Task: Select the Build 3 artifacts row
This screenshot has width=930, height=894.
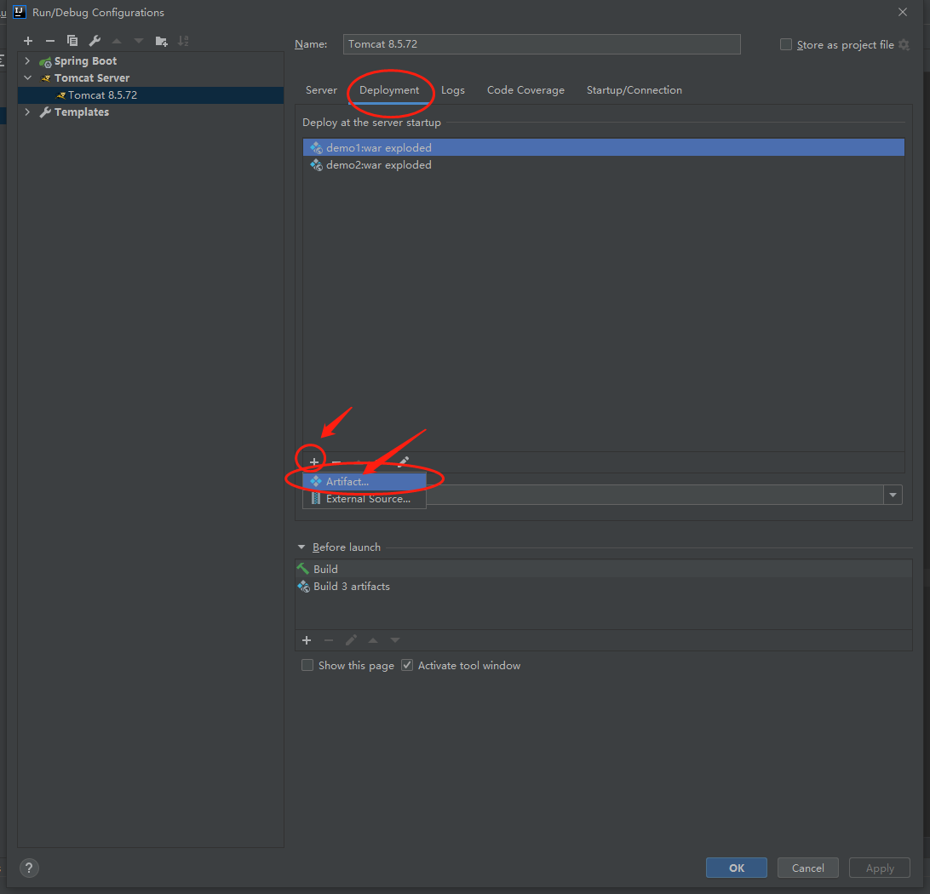Action: [x=603, y=587]
